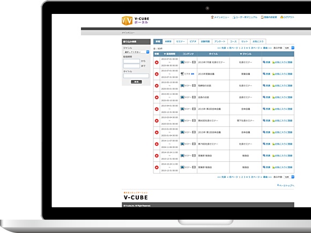Click the title 第80回社長セミナー
The image size is (311, 233).
208,121
